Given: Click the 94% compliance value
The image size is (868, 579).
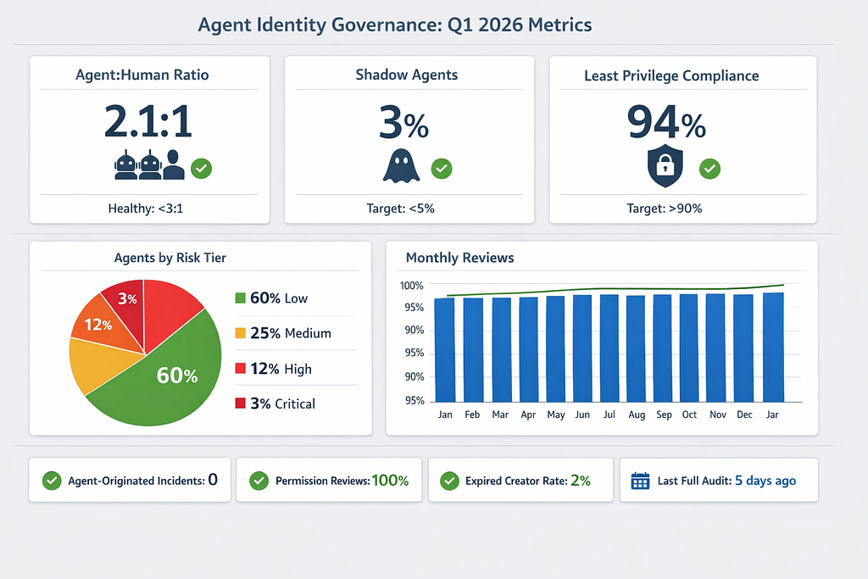Looking at the screenshot, I should pyautogui.click(x=666, y=122).
